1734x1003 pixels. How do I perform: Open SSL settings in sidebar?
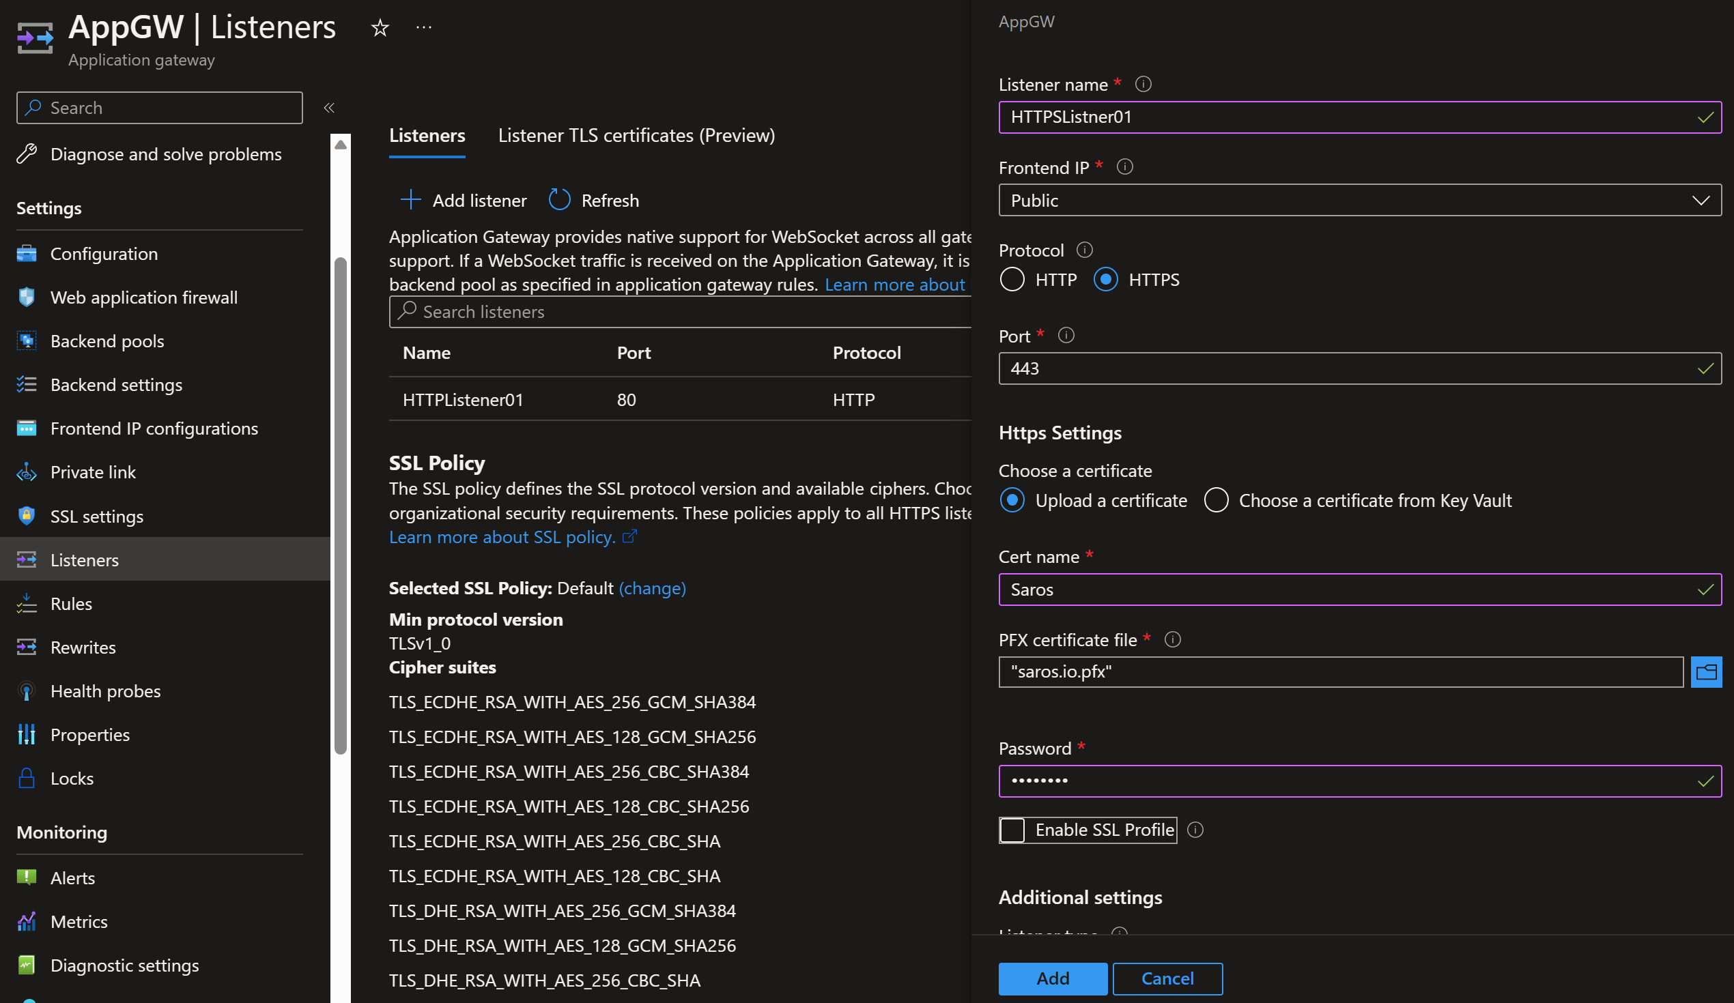(x=96, y=516)
